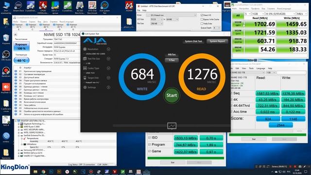This screenshot has height=175, width=311.
Task: Click the CrystalDiskInfo previous disk arrow
Action: 15,35
